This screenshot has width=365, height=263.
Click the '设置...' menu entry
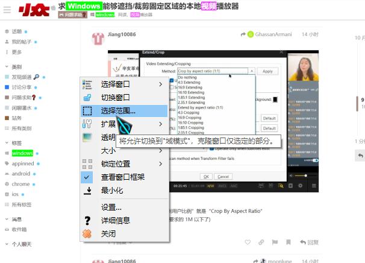tap(111, 207)
